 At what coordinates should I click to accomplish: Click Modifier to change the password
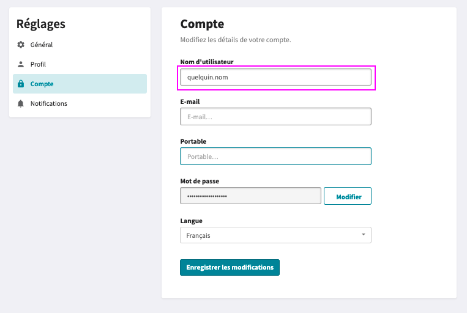(348, 196)
